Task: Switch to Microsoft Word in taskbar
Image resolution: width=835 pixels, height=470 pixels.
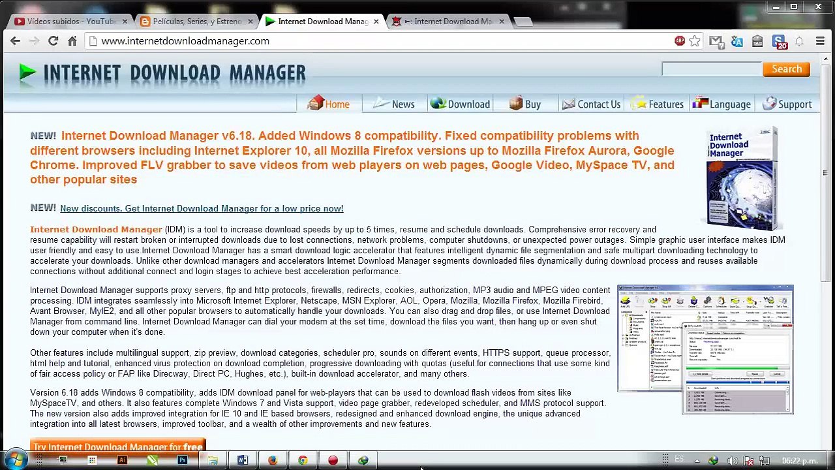Action: tap(243, 460)
